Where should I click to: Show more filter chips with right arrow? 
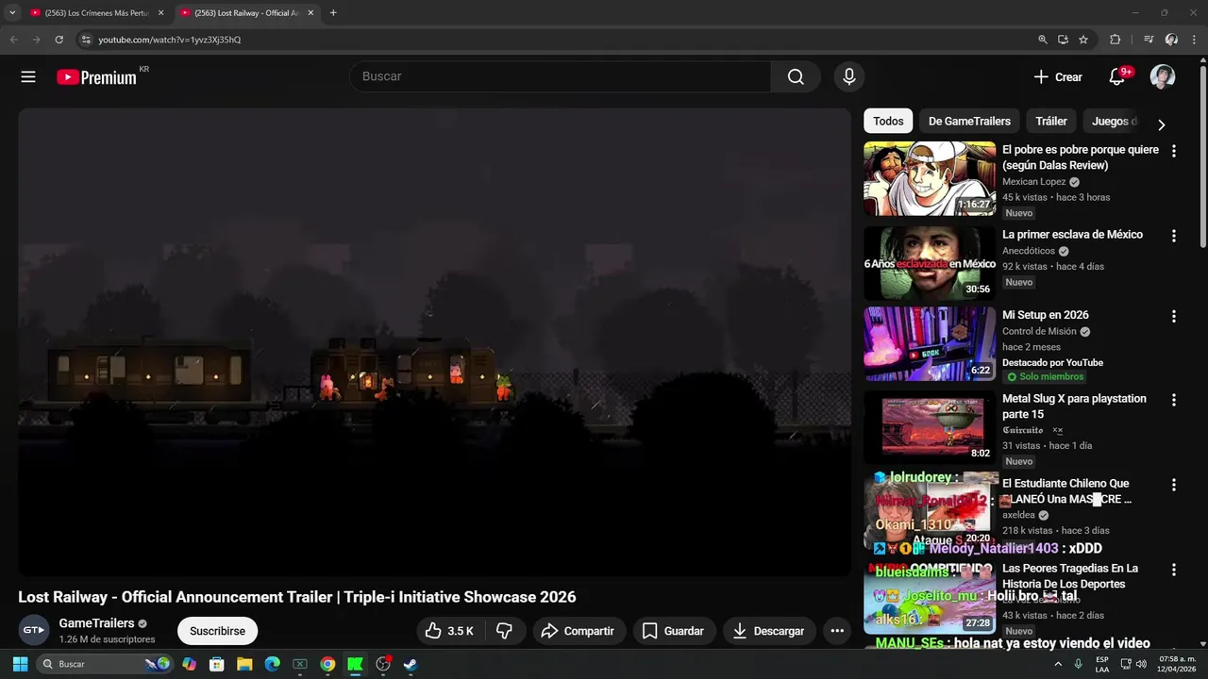pyautogui.click(x=1161, y=124)
